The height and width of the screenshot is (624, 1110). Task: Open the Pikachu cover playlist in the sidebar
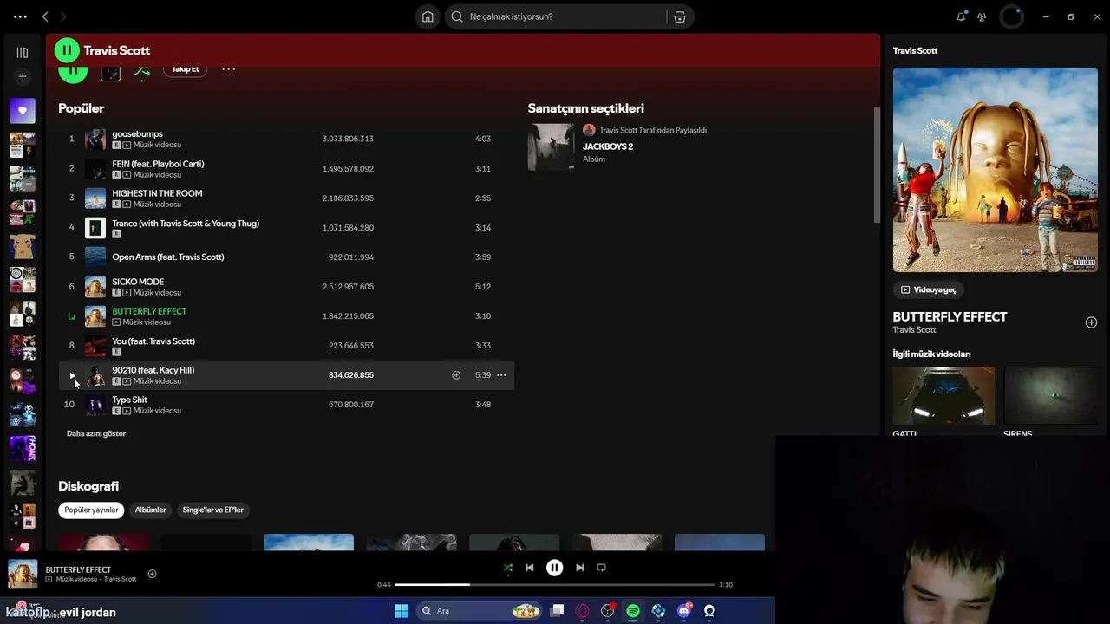[x=23, y=245]
